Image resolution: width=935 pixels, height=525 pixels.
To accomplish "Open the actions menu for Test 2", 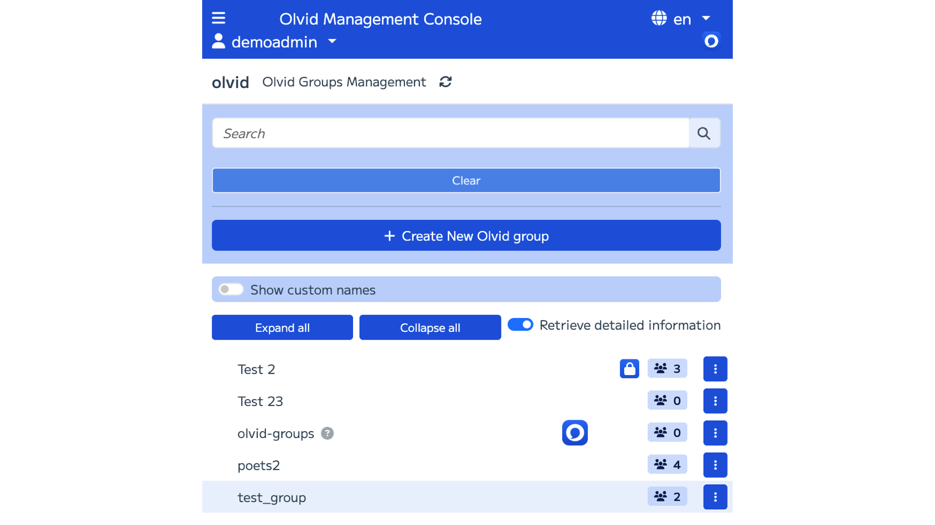I will tap(715, 369).
